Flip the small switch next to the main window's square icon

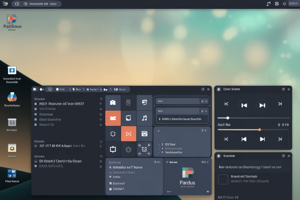pyautogui.click(x=42, y=89)
